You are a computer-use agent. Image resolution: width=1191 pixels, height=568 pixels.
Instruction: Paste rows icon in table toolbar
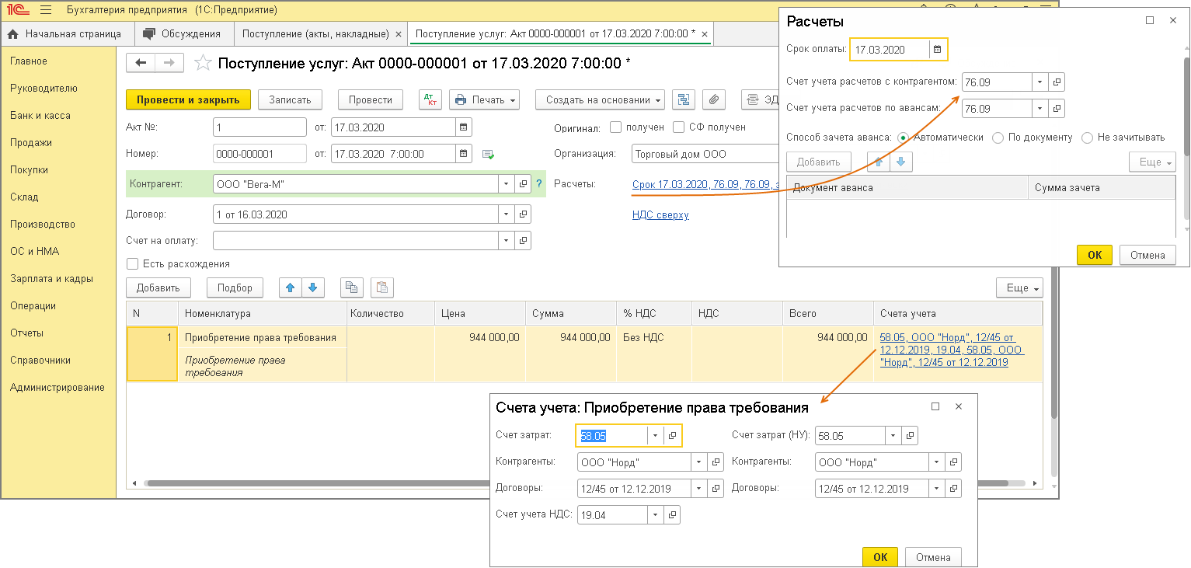[381, 287]
